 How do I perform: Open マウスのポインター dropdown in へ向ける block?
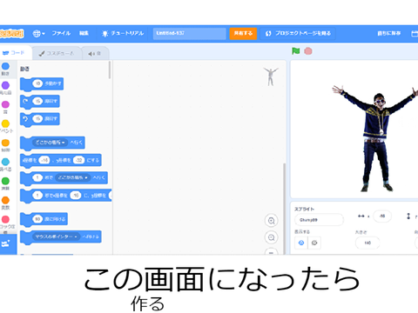pos(56,236)
